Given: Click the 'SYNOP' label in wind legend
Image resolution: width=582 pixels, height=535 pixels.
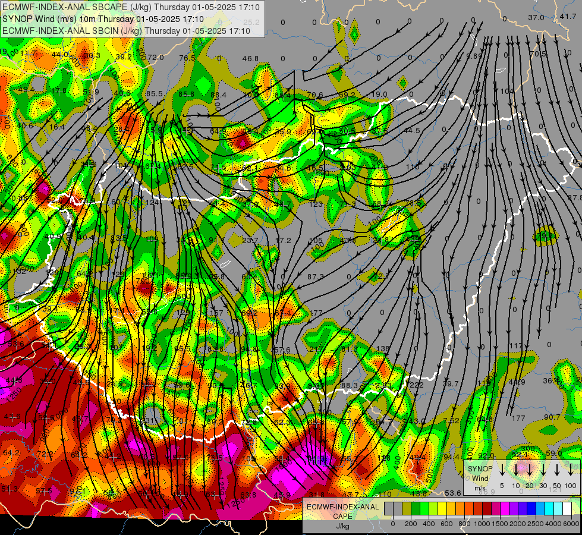Looking at the screenshot, I should point(480,469).
